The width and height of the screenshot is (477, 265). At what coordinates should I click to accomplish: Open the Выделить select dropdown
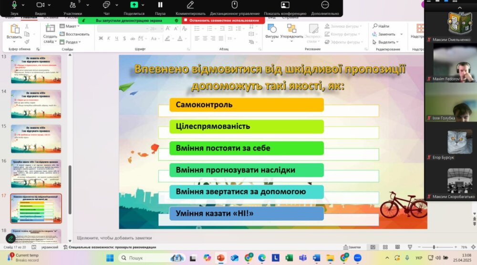(x=385, y=42)
